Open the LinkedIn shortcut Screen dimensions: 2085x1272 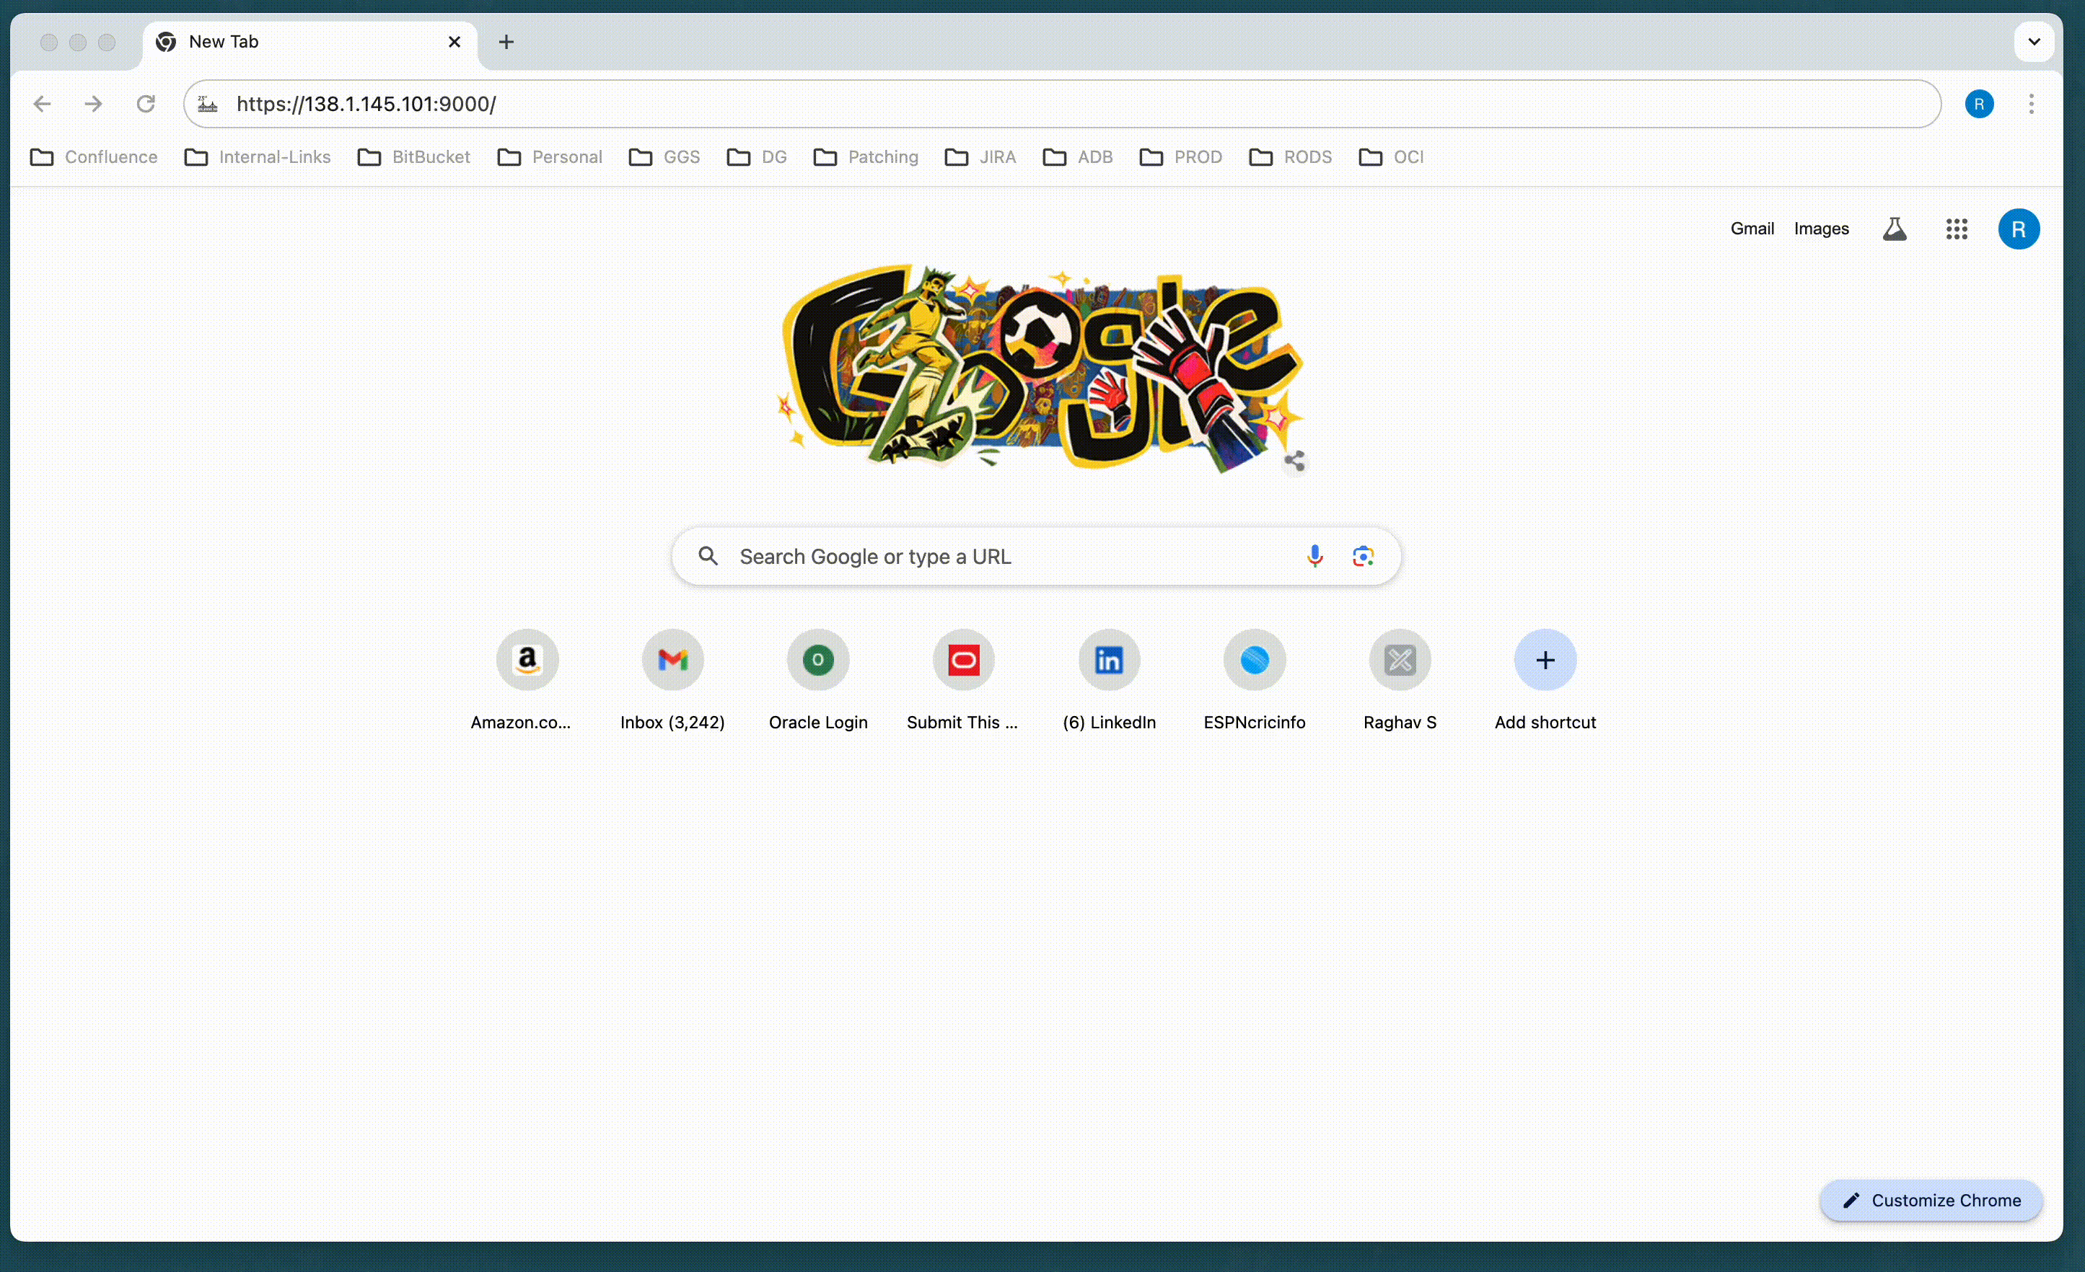(x=1108, y=660)
